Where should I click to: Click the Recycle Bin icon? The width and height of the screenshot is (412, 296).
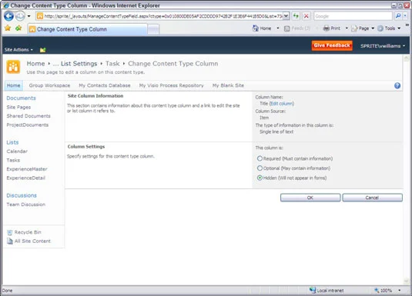tap(10, 232)
